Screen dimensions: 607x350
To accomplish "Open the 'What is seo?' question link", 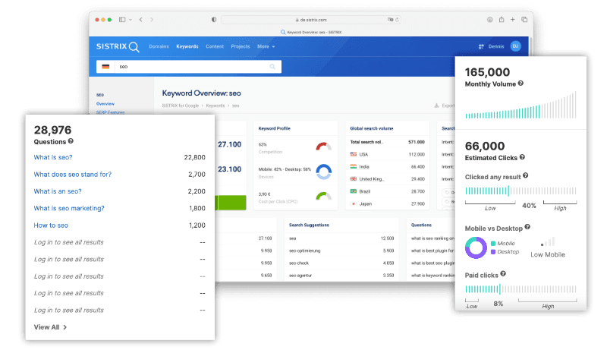I will coord(52,157).
